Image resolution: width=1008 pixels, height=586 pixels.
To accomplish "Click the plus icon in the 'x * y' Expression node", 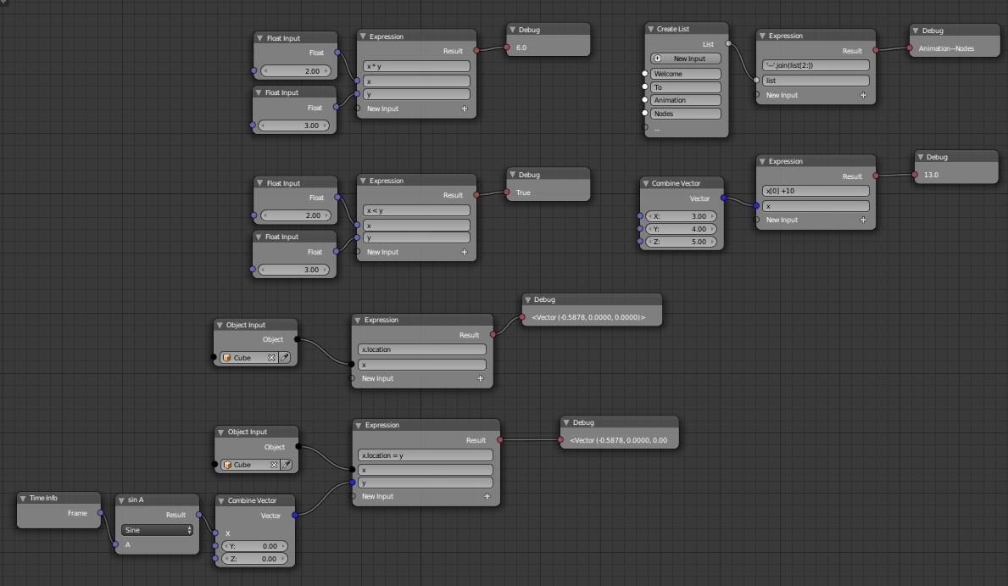I will tap(464, 109).
